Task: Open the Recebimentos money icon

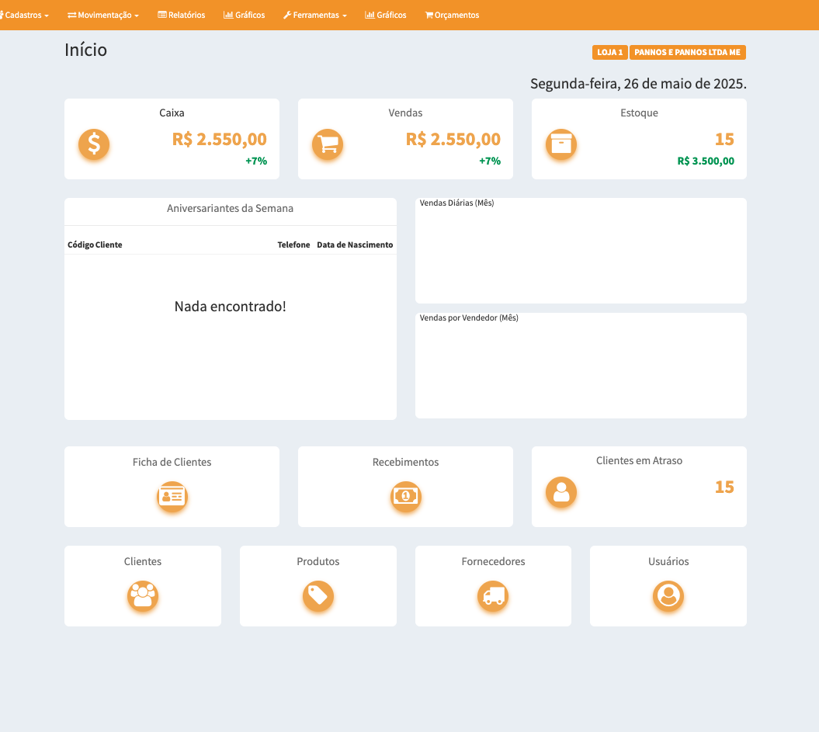Action: 405,495
